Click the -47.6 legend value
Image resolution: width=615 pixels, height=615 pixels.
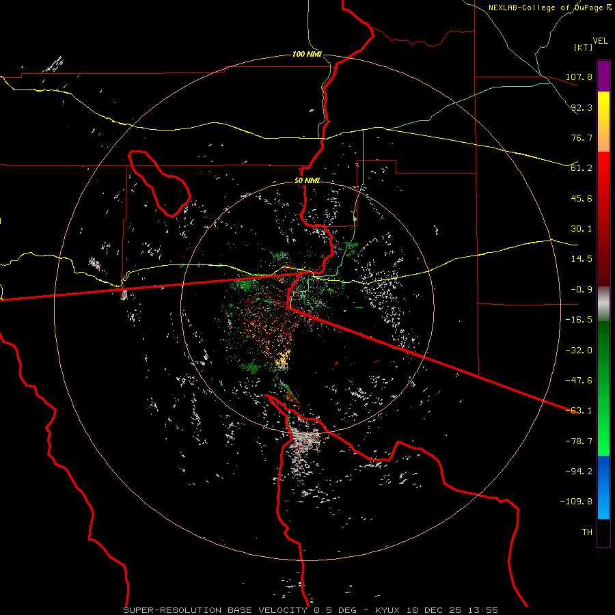pyautogui.click(x=579, y=381)
